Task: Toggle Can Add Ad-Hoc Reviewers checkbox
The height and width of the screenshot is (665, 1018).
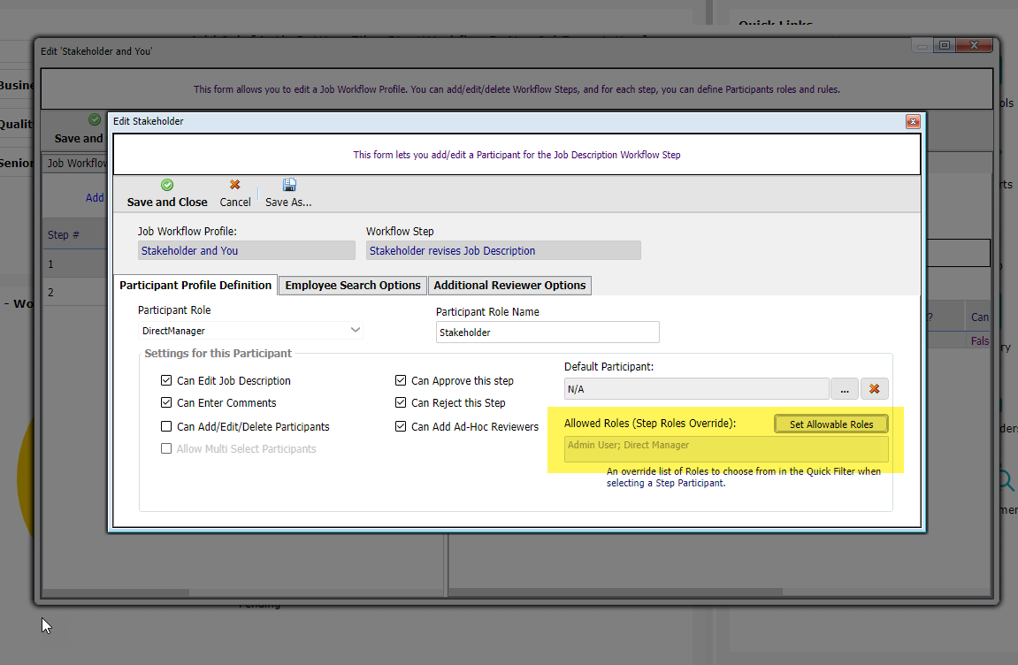Action: pyautogui.click(x=401, y=427)
